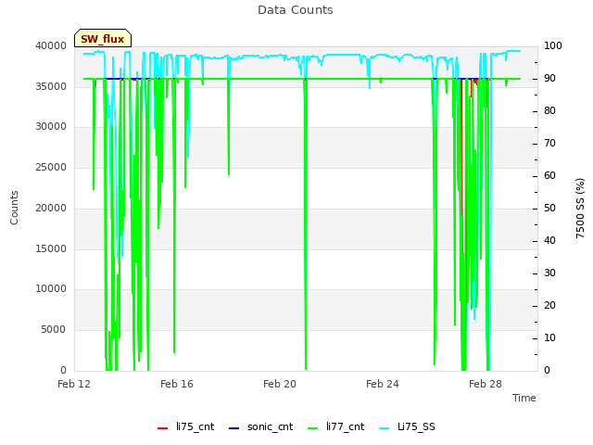Click the cyan Li75_SS legend swatch
Image resolution: width=593 pixels, height=445 pixels.
click(x=385, y=428)
